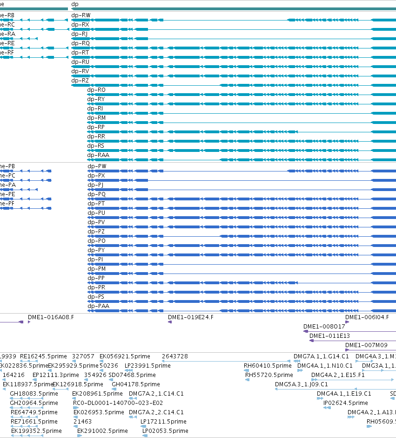Select the dp-PR protein label
Image resolution: width=396 pixels, height=438 pixels.
[x=96, y=287]
